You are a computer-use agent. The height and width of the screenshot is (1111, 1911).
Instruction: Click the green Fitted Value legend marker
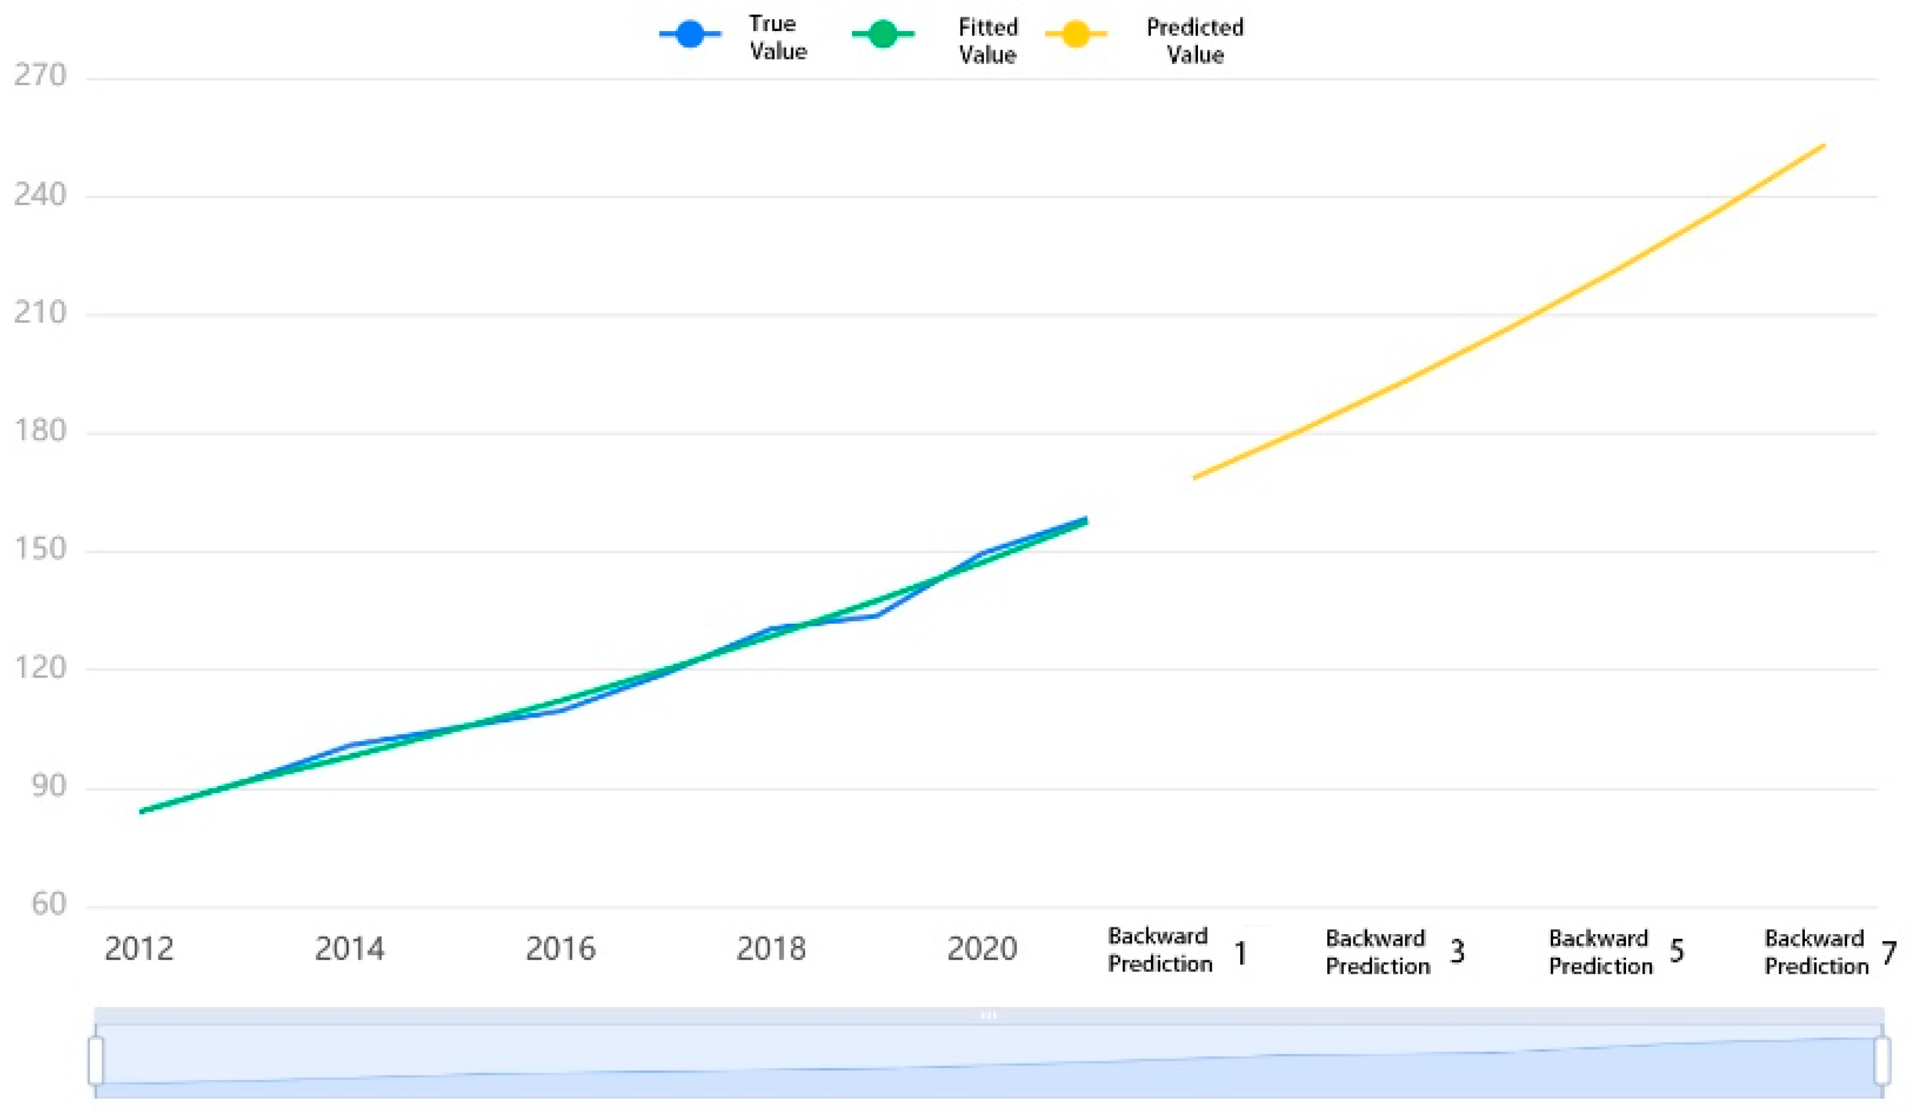pos(883,34)
